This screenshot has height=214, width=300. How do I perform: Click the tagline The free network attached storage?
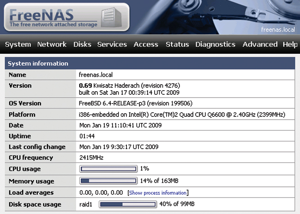(54, 24)
